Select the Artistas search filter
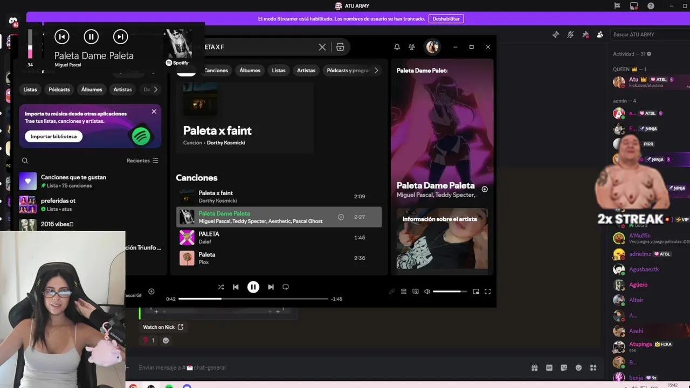This screenshot has height=388, width=690. pos(306,71)
